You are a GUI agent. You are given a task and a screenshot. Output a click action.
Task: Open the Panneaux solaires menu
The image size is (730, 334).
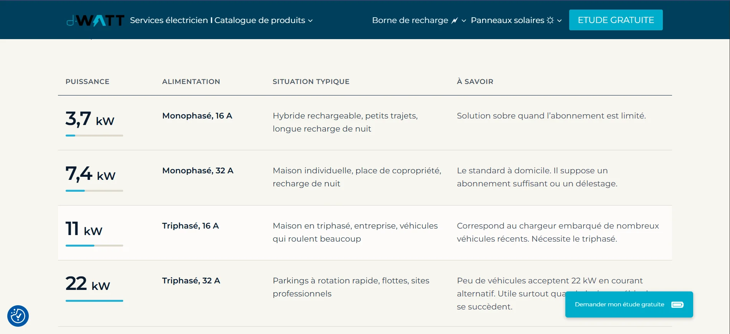click(x=516, y=20)
